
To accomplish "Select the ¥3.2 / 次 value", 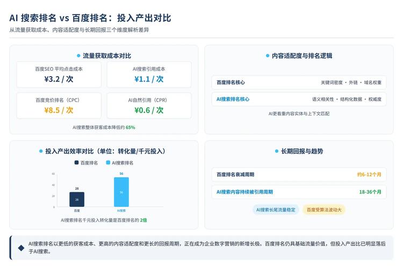I will [x=59, y=79].
